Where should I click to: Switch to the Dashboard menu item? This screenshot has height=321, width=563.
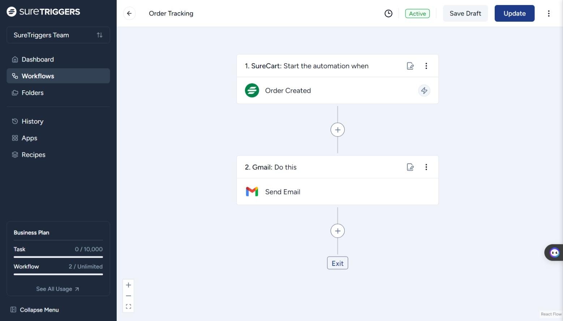pos(38,59)
